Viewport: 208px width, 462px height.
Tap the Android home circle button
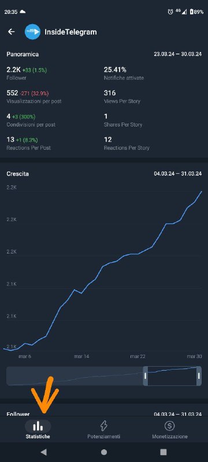[x=103, y=452]
